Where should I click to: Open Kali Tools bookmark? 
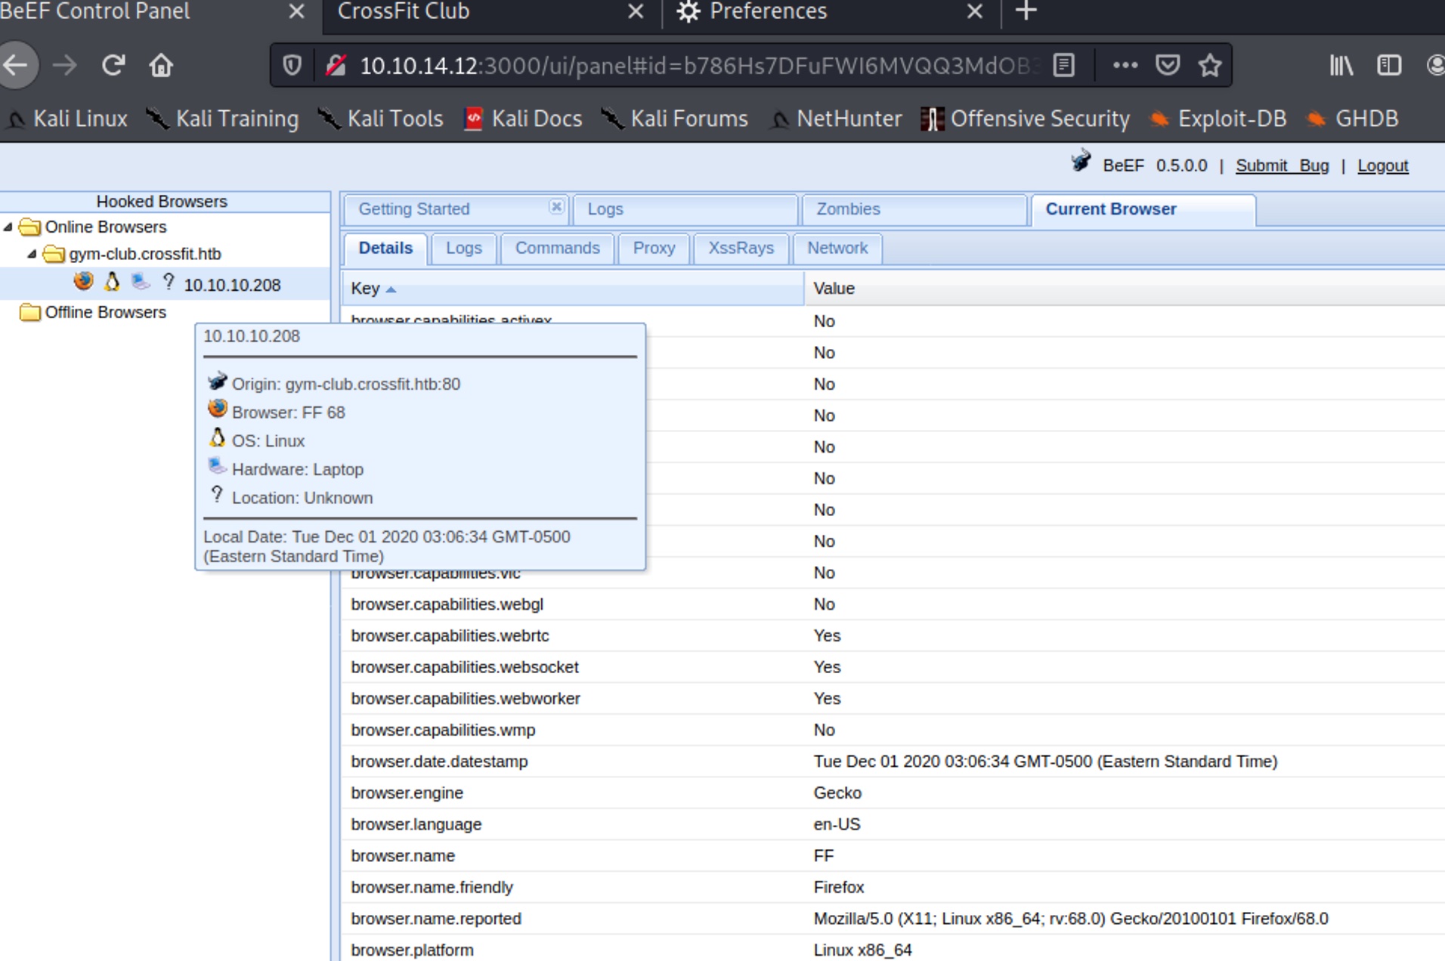coord(380,119)
